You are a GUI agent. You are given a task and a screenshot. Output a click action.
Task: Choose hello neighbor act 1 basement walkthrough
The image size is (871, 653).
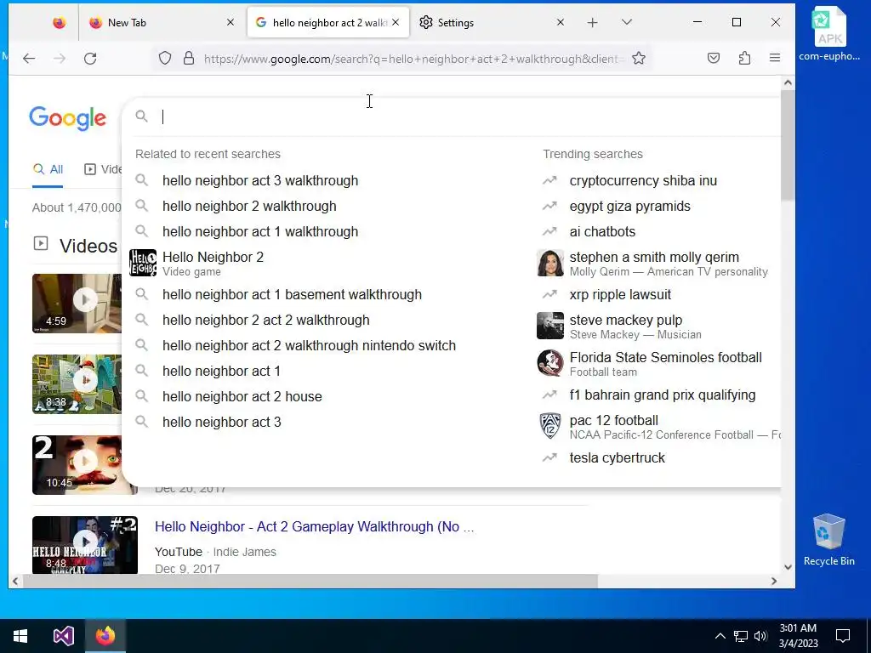pyautogui.click(x=292, y=294)
